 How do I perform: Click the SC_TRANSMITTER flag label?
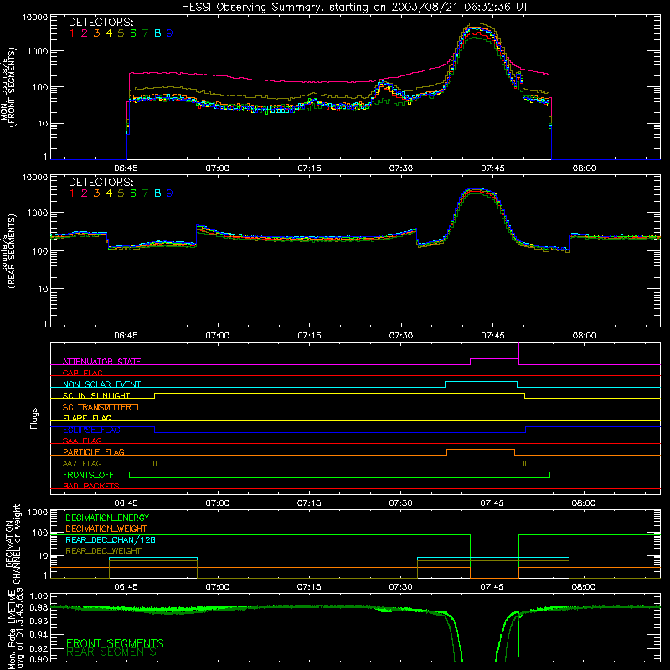click(x=97, y=407)
